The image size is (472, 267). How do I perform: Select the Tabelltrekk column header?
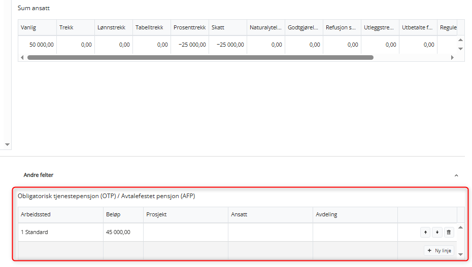[x=152, y=28]
